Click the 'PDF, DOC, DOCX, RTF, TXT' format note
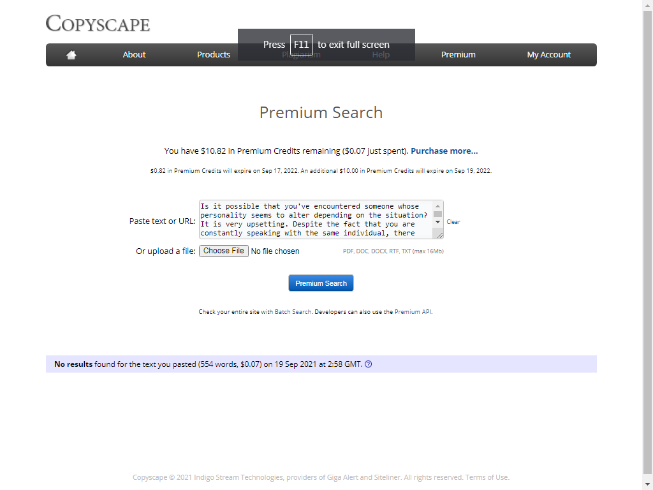 (393, 251)
